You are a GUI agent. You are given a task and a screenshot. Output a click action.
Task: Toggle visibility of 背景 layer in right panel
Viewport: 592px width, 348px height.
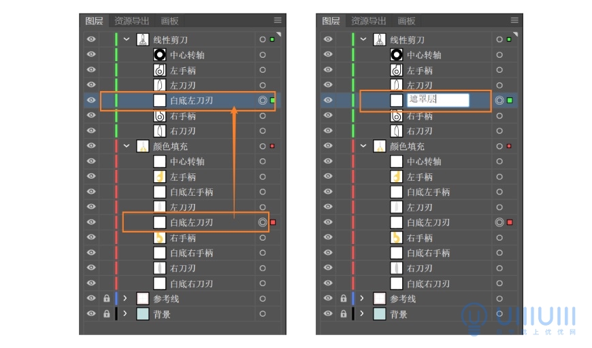(328, 313)
